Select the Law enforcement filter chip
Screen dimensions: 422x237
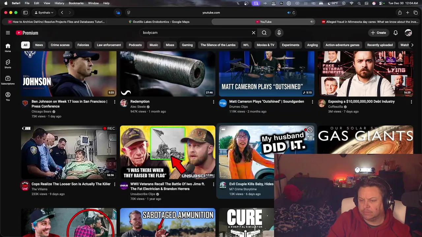click(109, 45)
